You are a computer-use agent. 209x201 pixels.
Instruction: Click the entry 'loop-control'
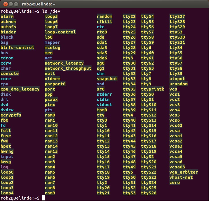point(60,32)
